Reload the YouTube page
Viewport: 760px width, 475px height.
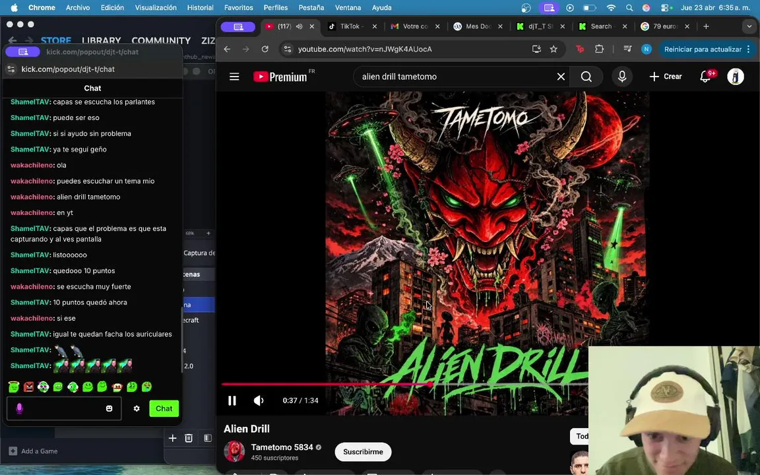coord(265,49)
